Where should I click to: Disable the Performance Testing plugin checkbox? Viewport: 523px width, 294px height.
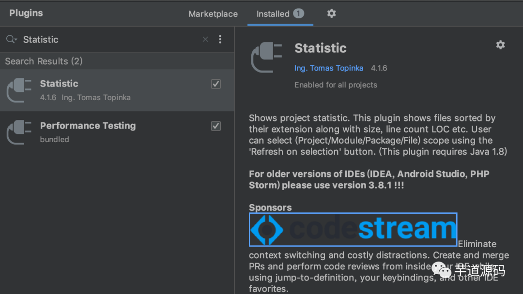[216, 126]
